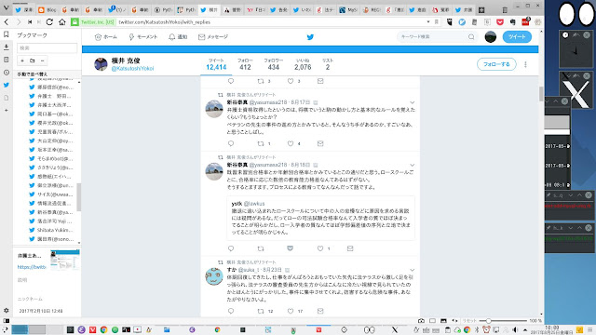Viewport: 596px width, 335px height.
Task: Expand options arrow on the 8月17日 tweet
Action: [x=412, y=102]
